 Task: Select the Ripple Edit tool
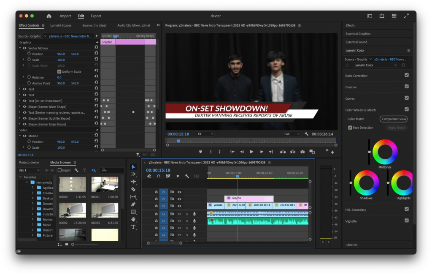tap(133, 182)
